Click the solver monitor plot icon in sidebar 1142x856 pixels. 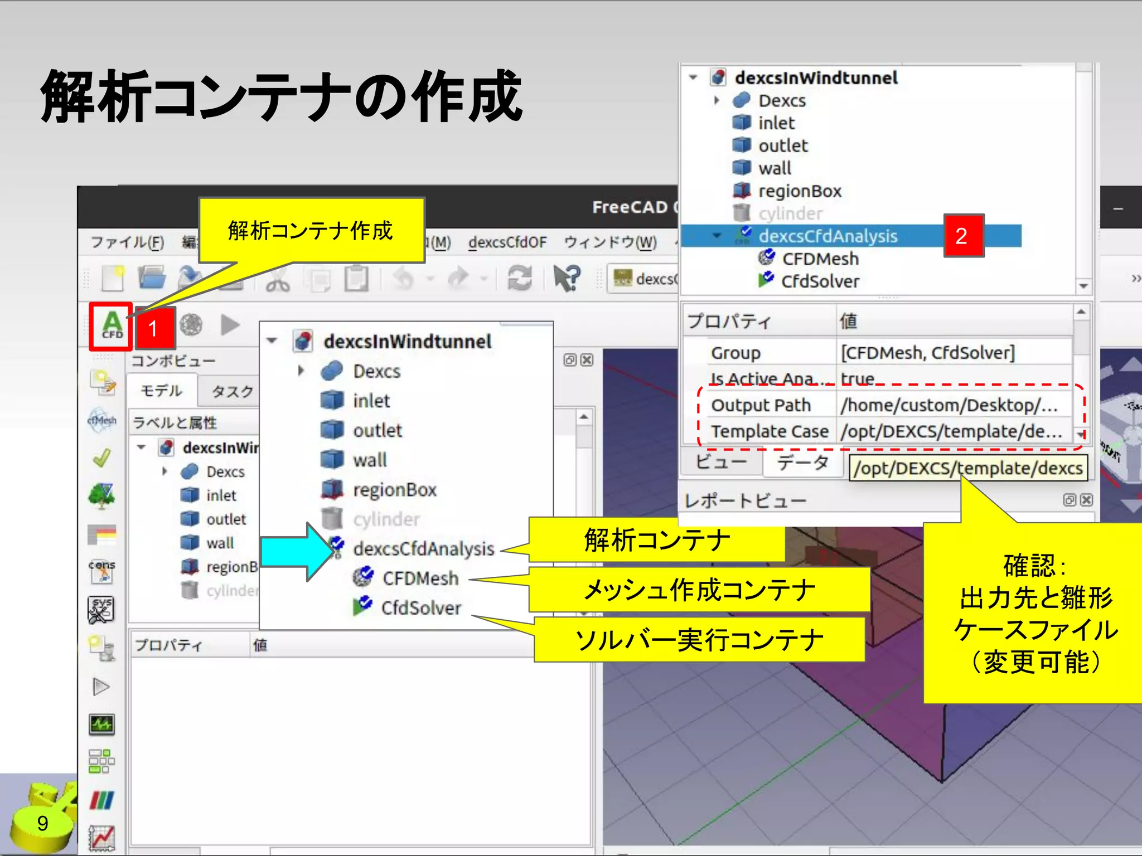click(102, 724)
